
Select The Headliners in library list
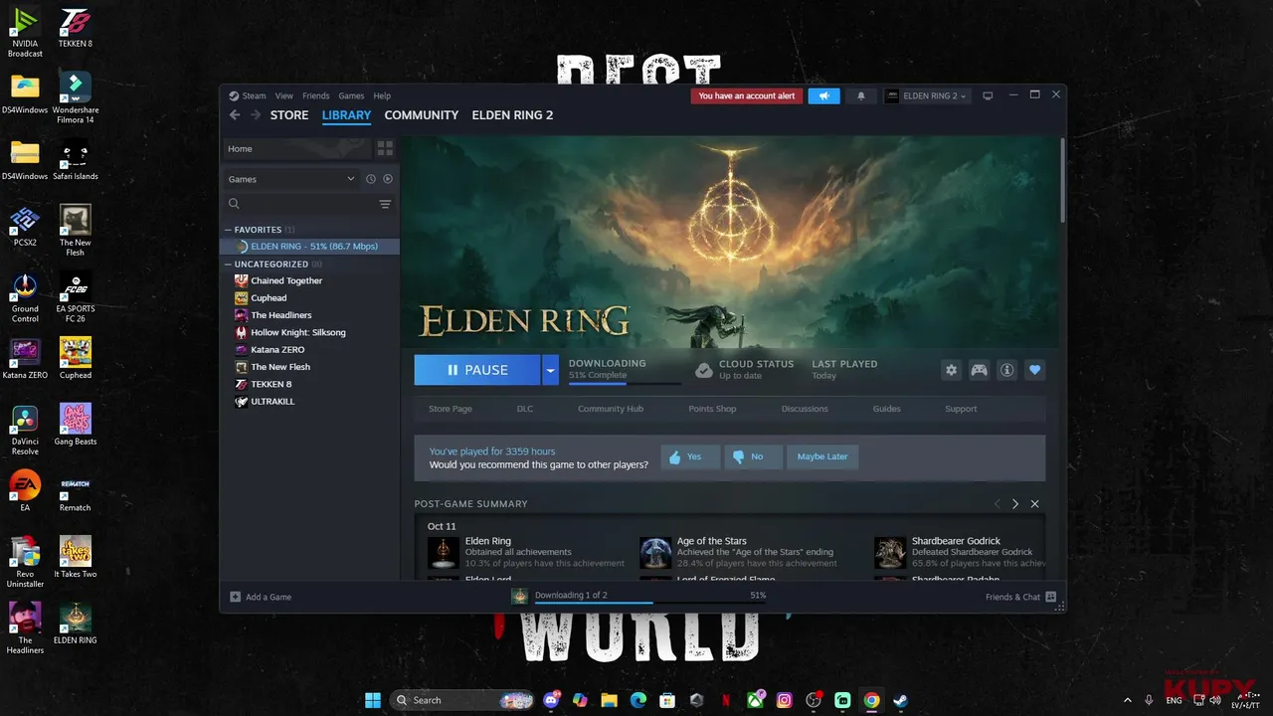[x=309, y=315]
